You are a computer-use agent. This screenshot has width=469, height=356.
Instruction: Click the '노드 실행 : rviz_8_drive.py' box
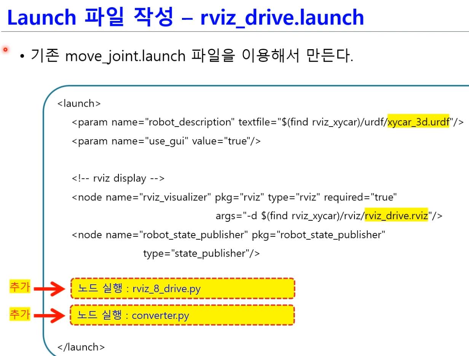(183, 289)
